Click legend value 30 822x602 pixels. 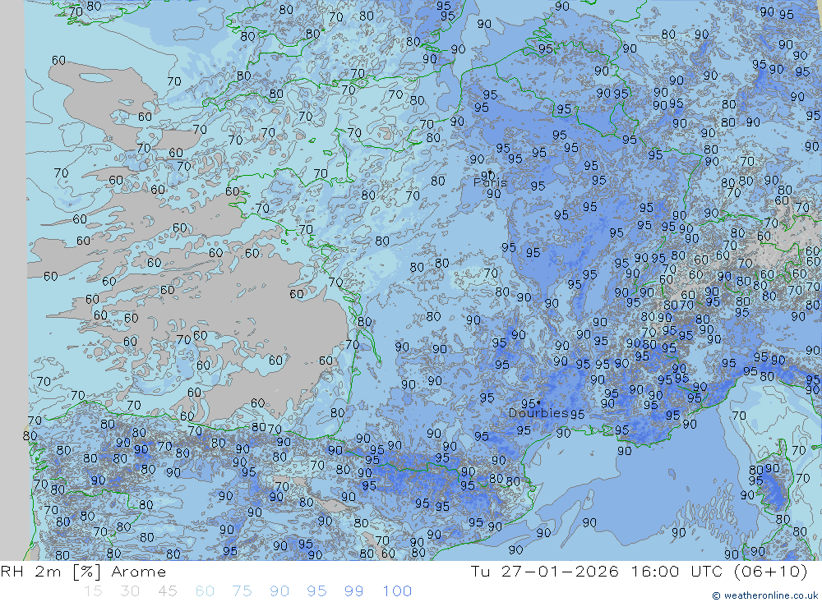[130, 591]
